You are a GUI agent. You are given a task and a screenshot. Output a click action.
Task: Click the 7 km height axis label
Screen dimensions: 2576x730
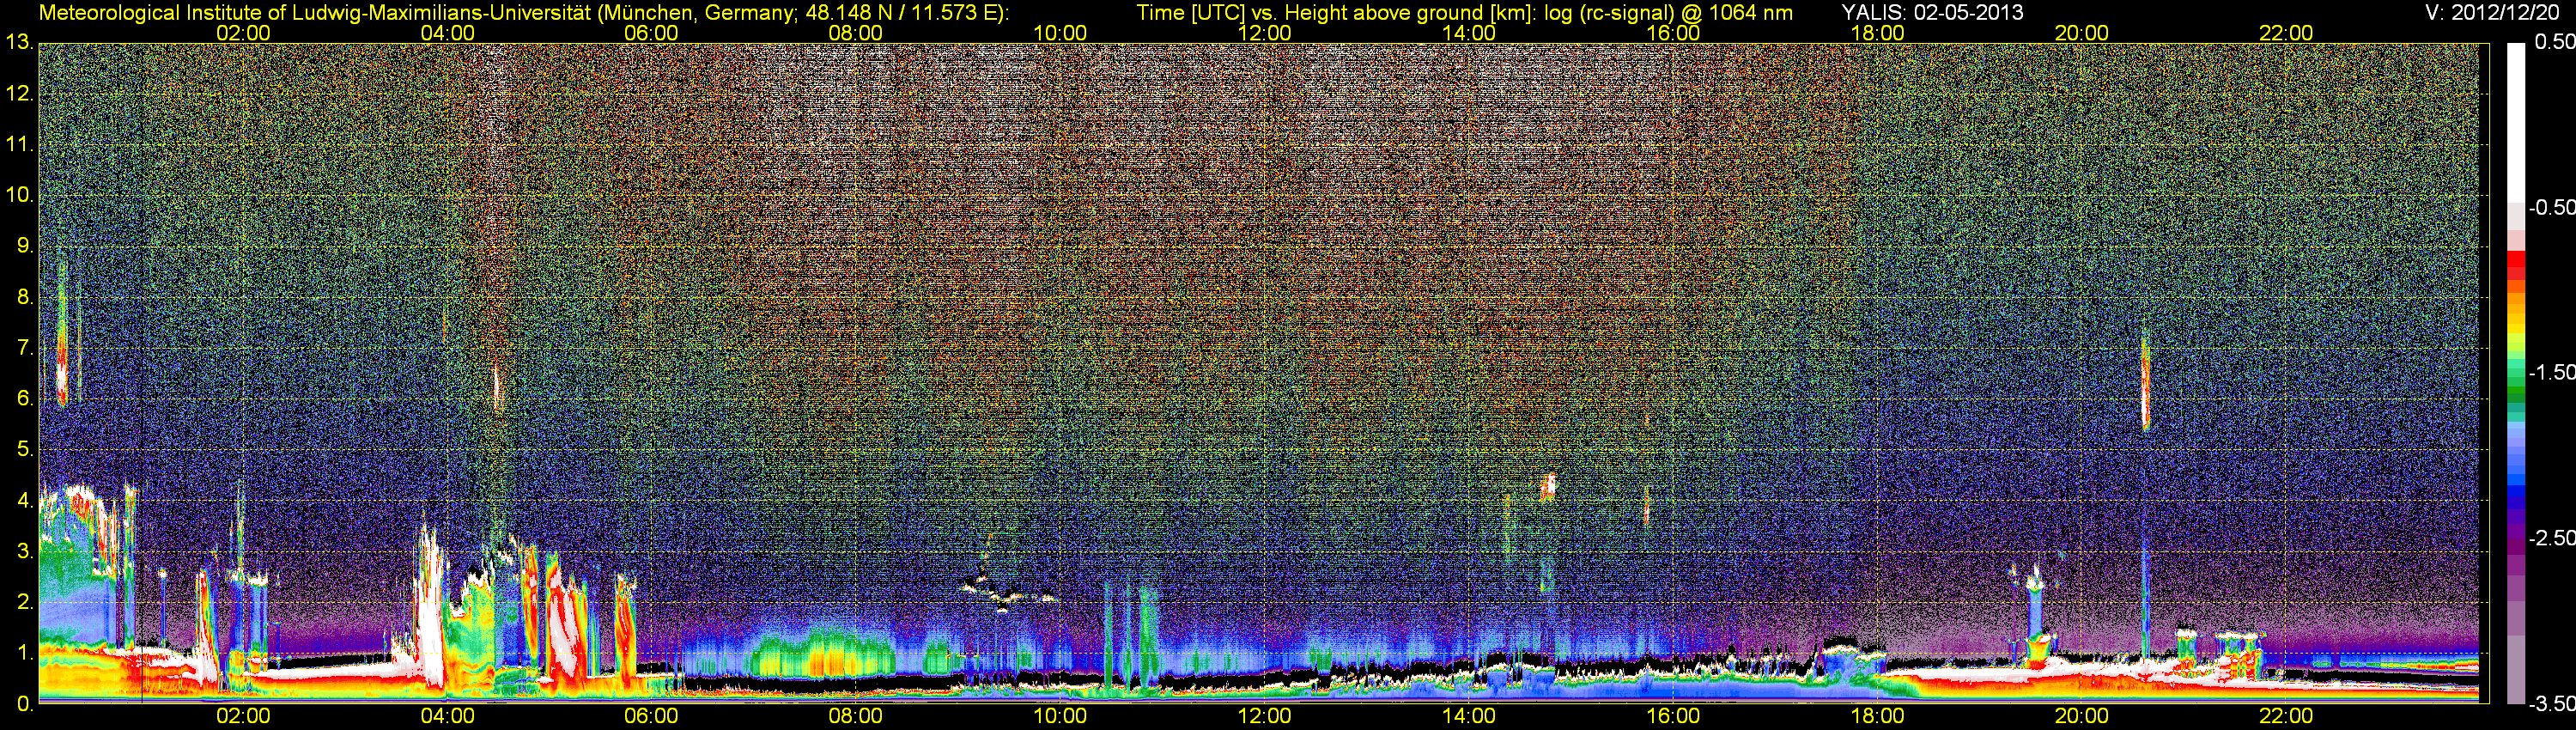point(23,347)
